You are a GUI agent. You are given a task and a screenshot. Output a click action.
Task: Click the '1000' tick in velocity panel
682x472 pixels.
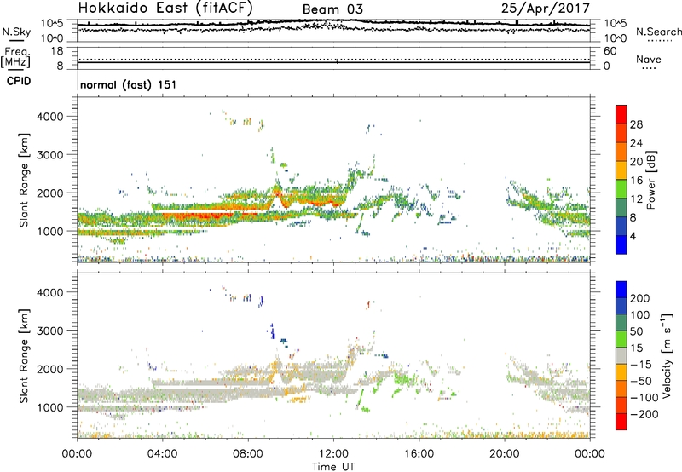coord(50,407)
